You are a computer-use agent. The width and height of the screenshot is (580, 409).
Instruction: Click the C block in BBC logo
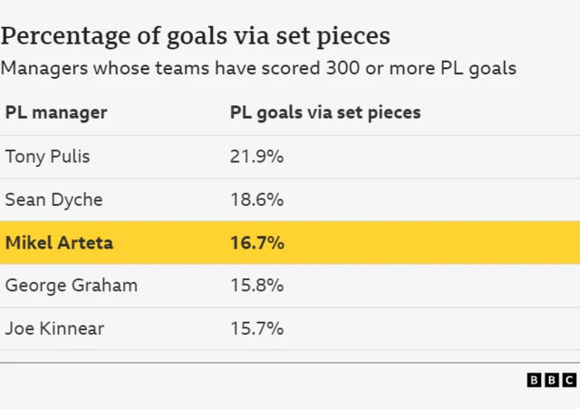coord(568,380)
